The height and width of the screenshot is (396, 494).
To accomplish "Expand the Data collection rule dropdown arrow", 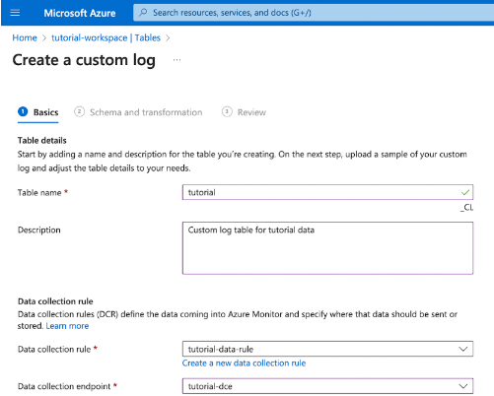I will pos(463,349).
